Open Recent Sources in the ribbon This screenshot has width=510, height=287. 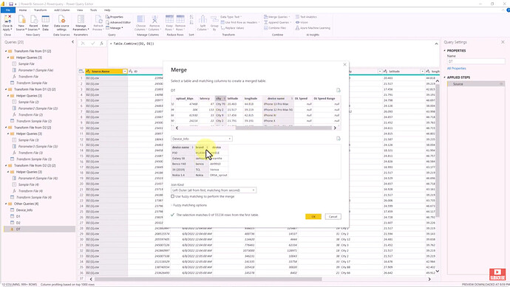tap(33, 22)
